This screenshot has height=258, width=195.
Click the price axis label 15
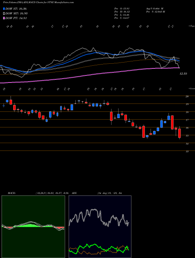(x=187, y=136)
